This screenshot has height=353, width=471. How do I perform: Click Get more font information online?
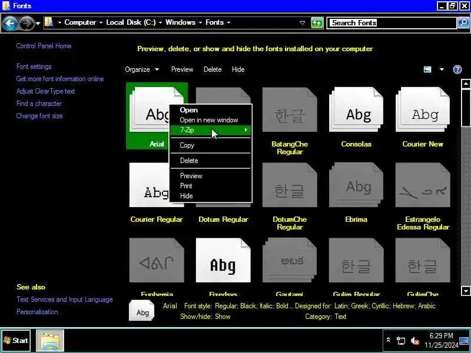[x=60, y=79]
